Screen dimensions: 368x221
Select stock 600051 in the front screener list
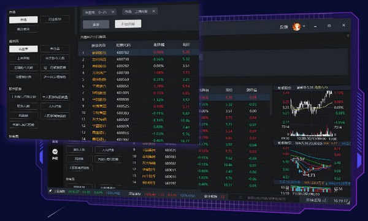point(139,86)
